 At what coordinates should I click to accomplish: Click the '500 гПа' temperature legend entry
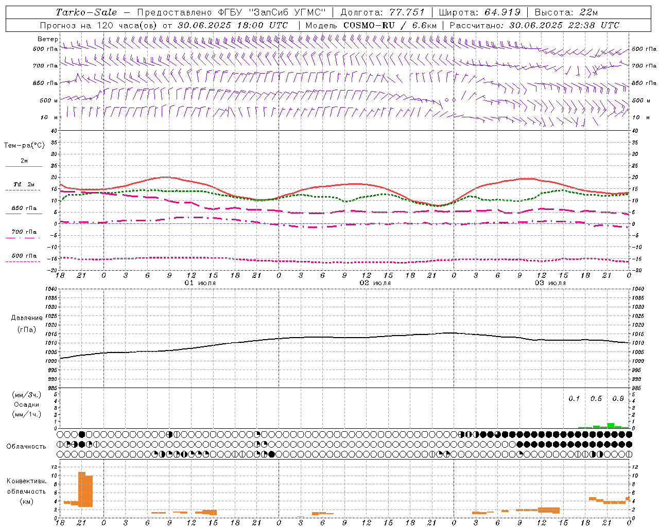click(24, 256)
